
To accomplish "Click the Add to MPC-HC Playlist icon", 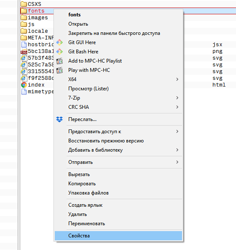I will coord(59,61).
